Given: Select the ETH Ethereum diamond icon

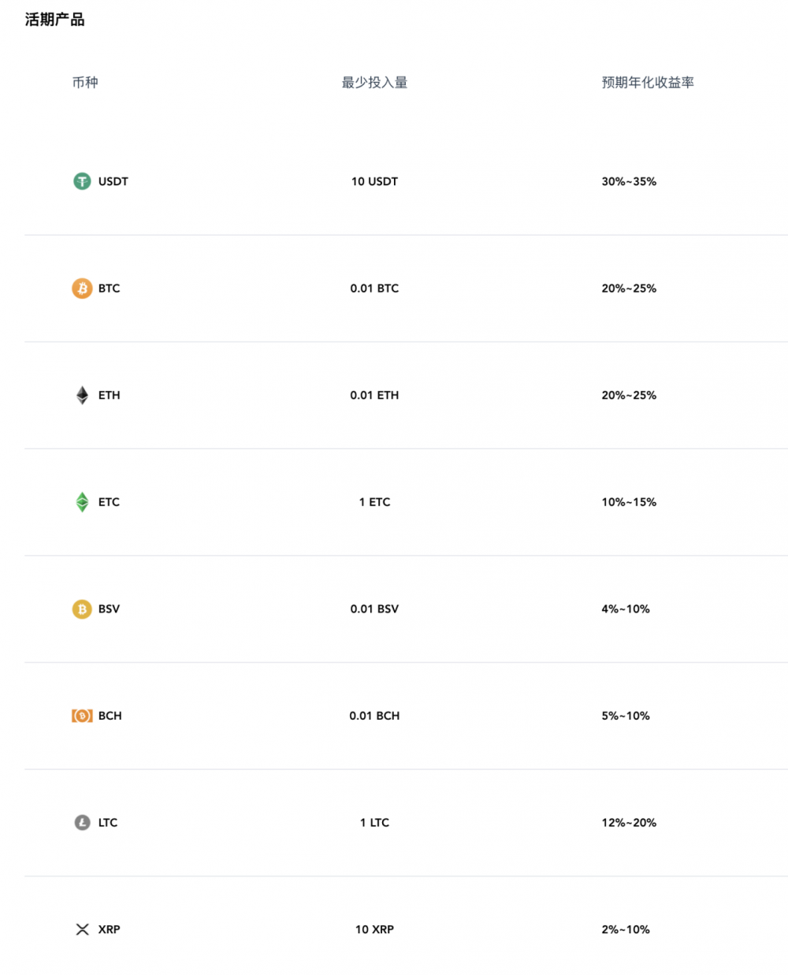Looking at the screenshot, I should pos(82,395).
